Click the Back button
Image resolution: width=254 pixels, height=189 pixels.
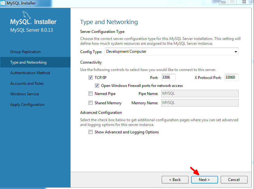pyautogui.click(x=175, y=180)
